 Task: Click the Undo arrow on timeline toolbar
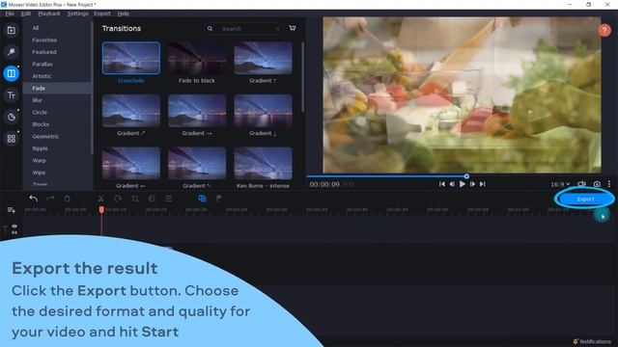tap(34, 199)
